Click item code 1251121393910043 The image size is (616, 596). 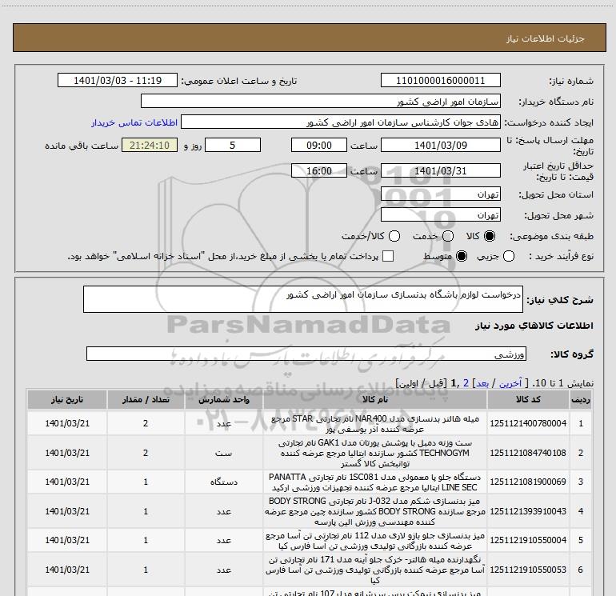528,511
